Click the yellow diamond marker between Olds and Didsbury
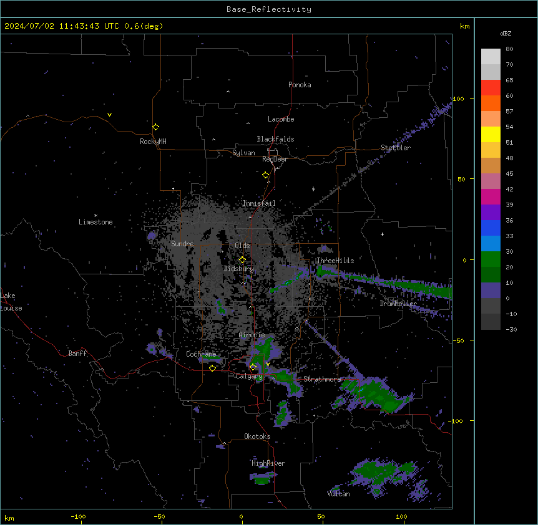This screenshot has width=538, height=525. click(x=242, y=260)
